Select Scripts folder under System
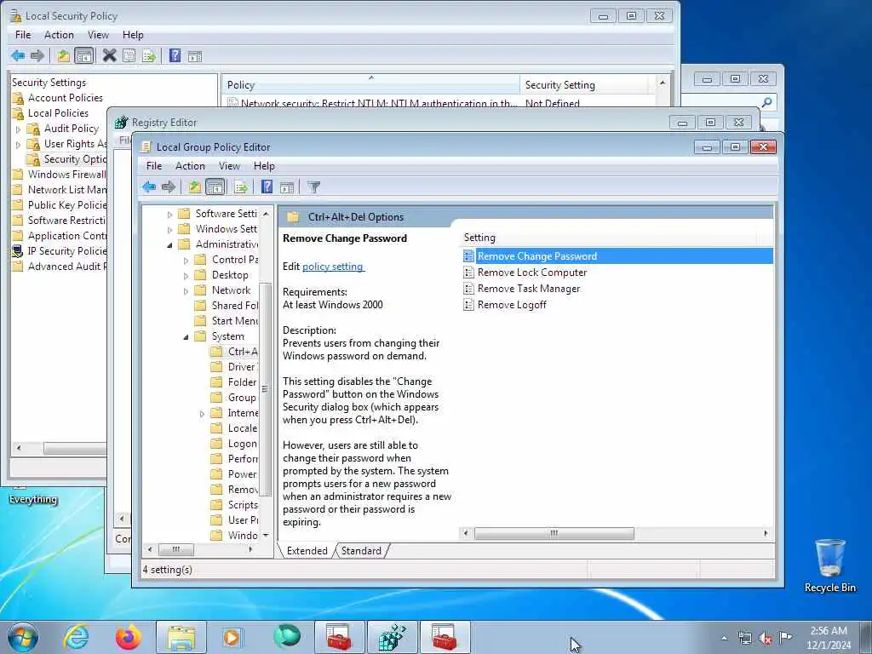 234,505
